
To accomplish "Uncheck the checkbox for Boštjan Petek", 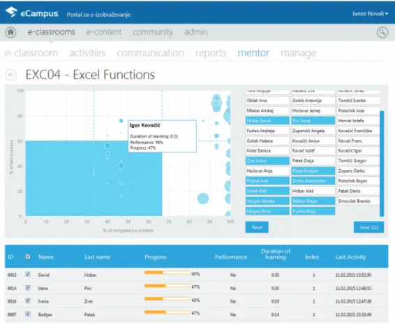I will pos(28,314).
